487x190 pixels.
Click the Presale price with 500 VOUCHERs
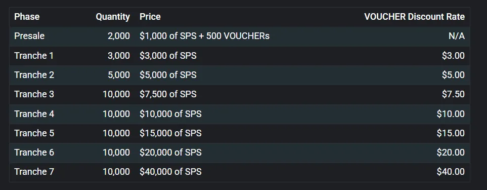click(x=204, y=36)
